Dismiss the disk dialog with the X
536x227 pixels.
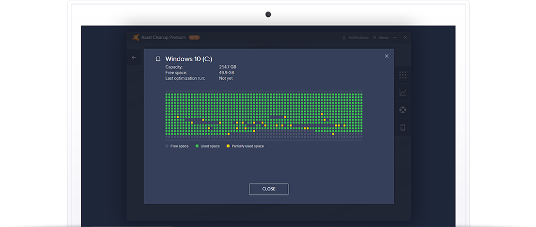click(x=387, y=56)
